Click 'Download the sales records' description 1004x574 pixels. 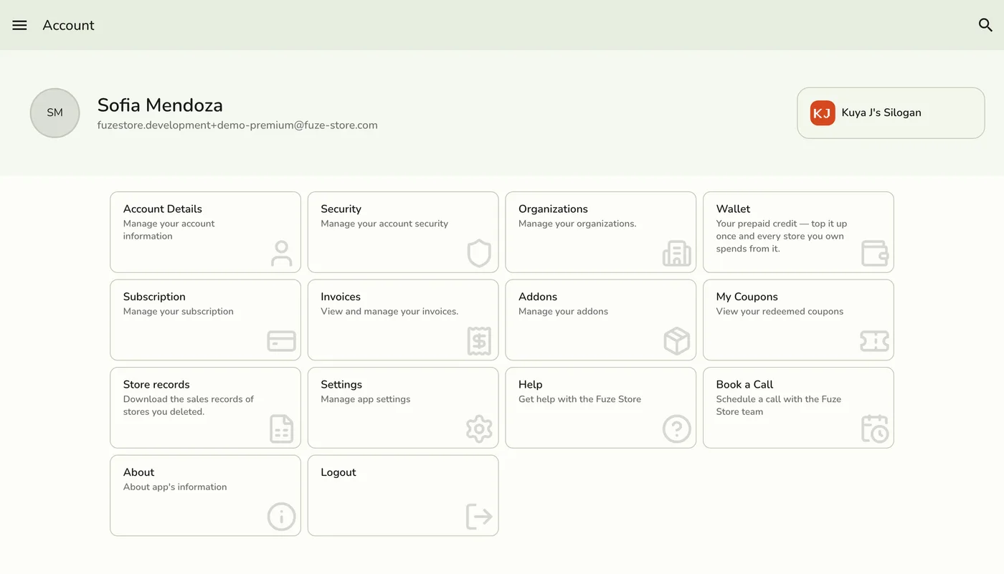[189, 406]
